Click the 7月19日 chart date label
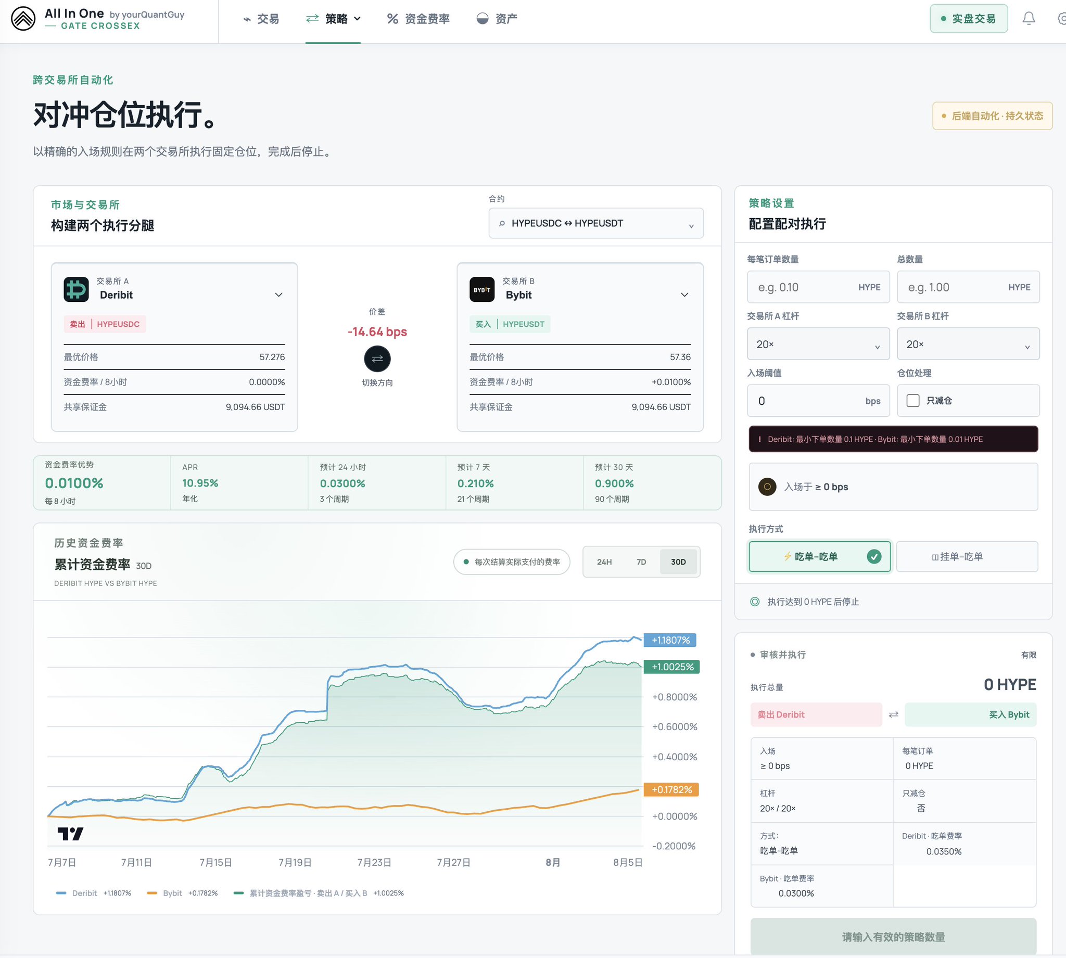Viewport: 1066px width, 958px height. 295,862
